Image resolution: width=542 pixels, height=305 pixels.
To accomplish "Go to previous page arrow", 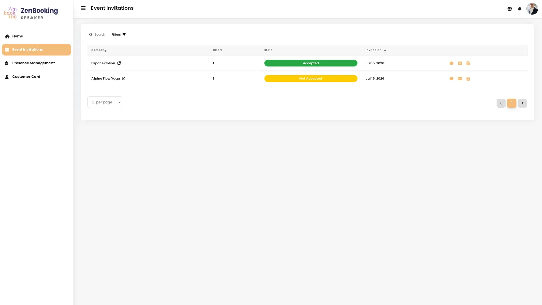I will pos(501,103).
